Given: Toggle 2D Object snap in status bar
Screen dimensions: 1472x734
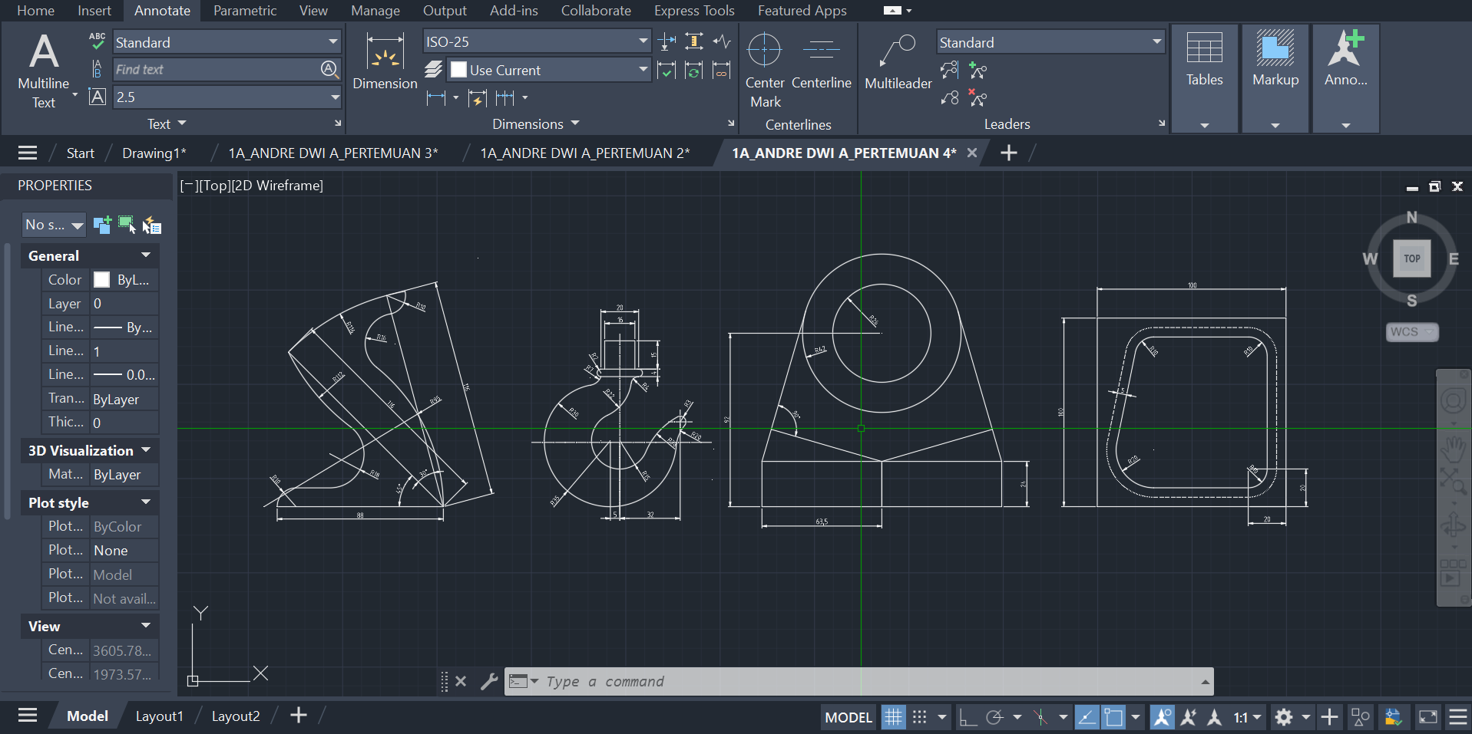Looking at the screenshot, I should point(1113,717).
